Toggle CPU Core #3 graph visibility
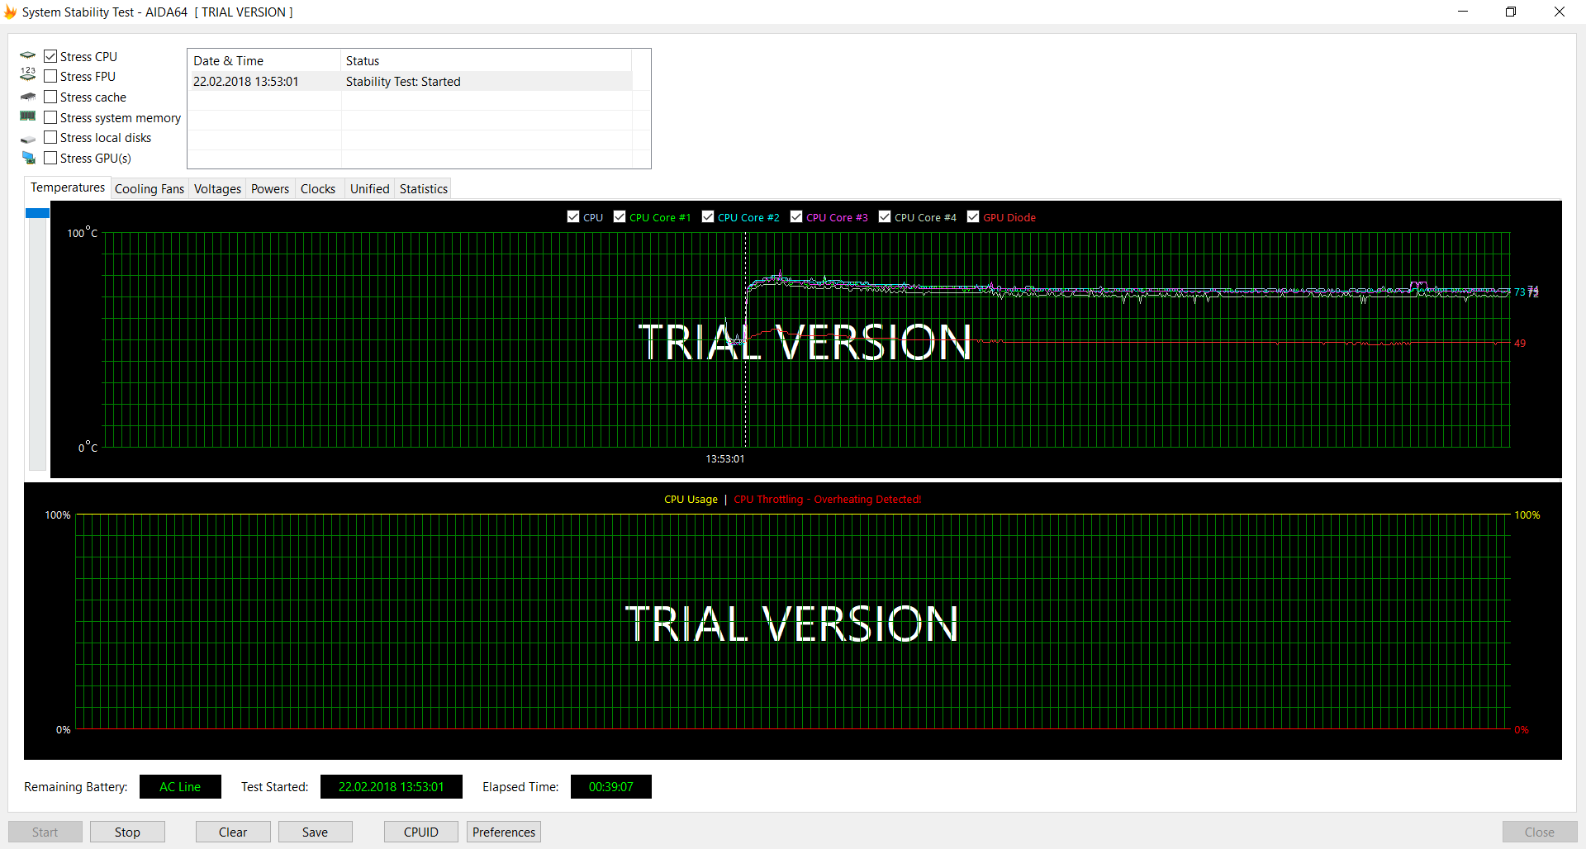 796,216
